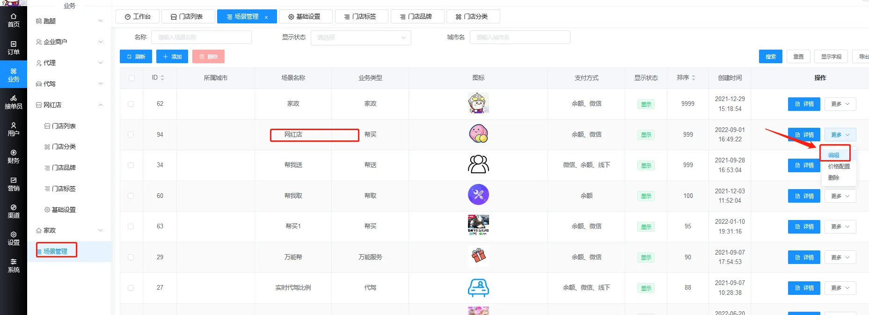Select the 营销 marketing sidebar icon
The height and width of the screenshot is (315, 869).
[14, 184]
